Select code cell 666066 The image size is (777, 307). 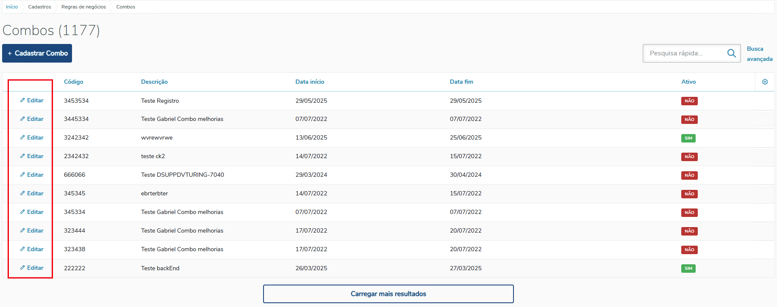point(75,175)
